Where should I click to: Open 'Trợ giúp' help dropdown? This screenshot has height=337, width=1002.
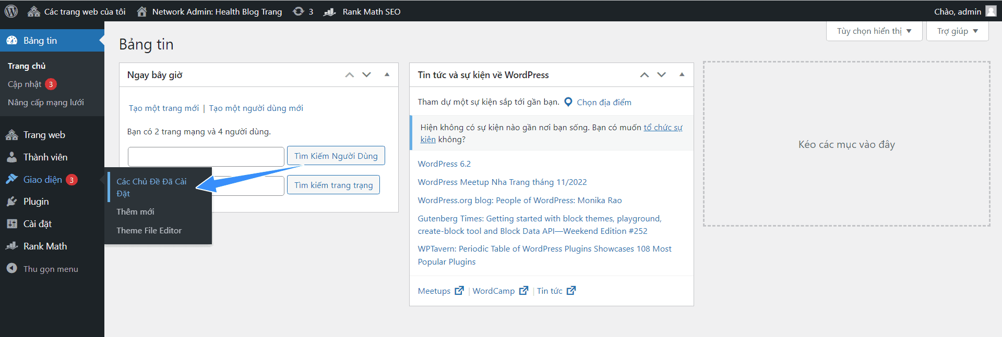957,31
